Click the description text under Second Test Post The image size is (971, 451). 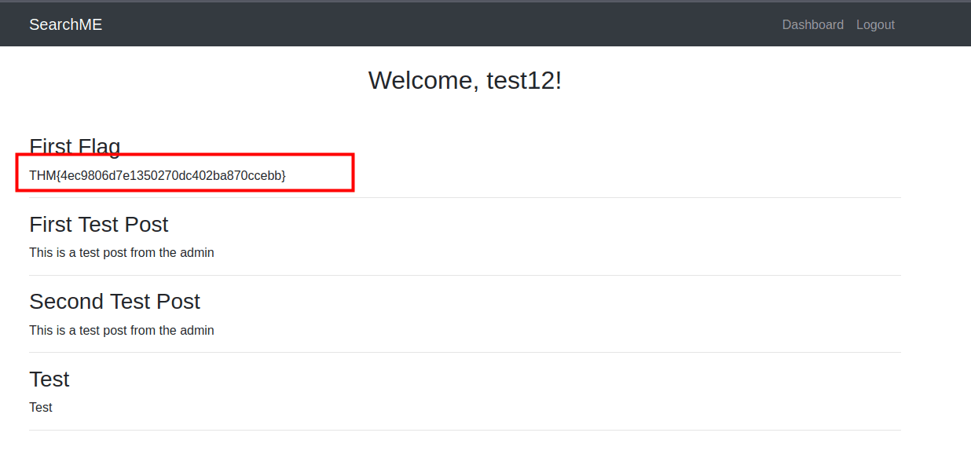click(121, 330)
